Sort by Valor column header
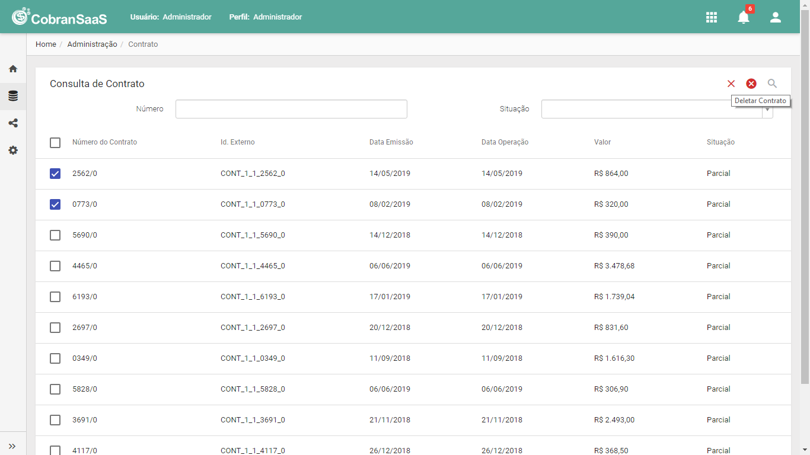Viewport: 810px width, 455px height. 602,142
